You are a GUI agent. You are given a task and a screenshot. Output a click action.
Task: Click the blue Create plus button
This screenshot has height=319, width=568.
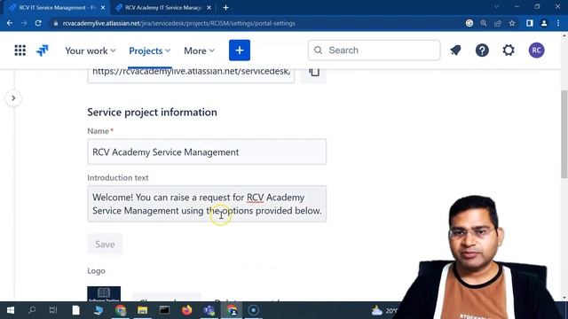coord(240,51)
